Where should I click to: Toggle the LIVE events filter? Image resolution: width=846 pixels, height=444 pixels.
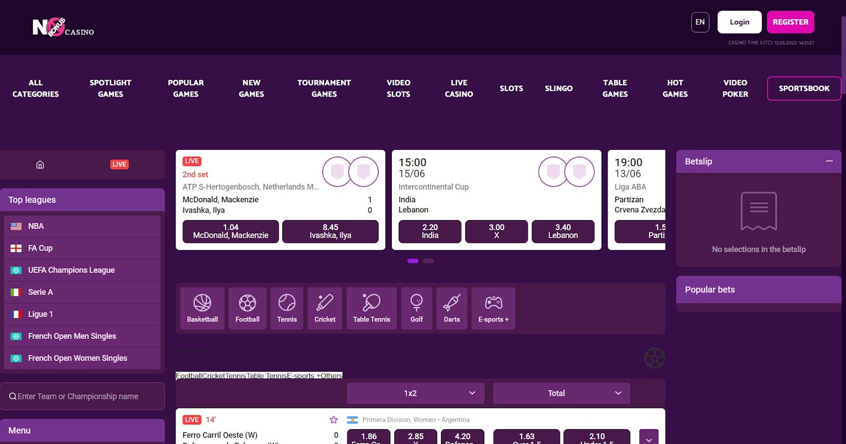point(119,165)
